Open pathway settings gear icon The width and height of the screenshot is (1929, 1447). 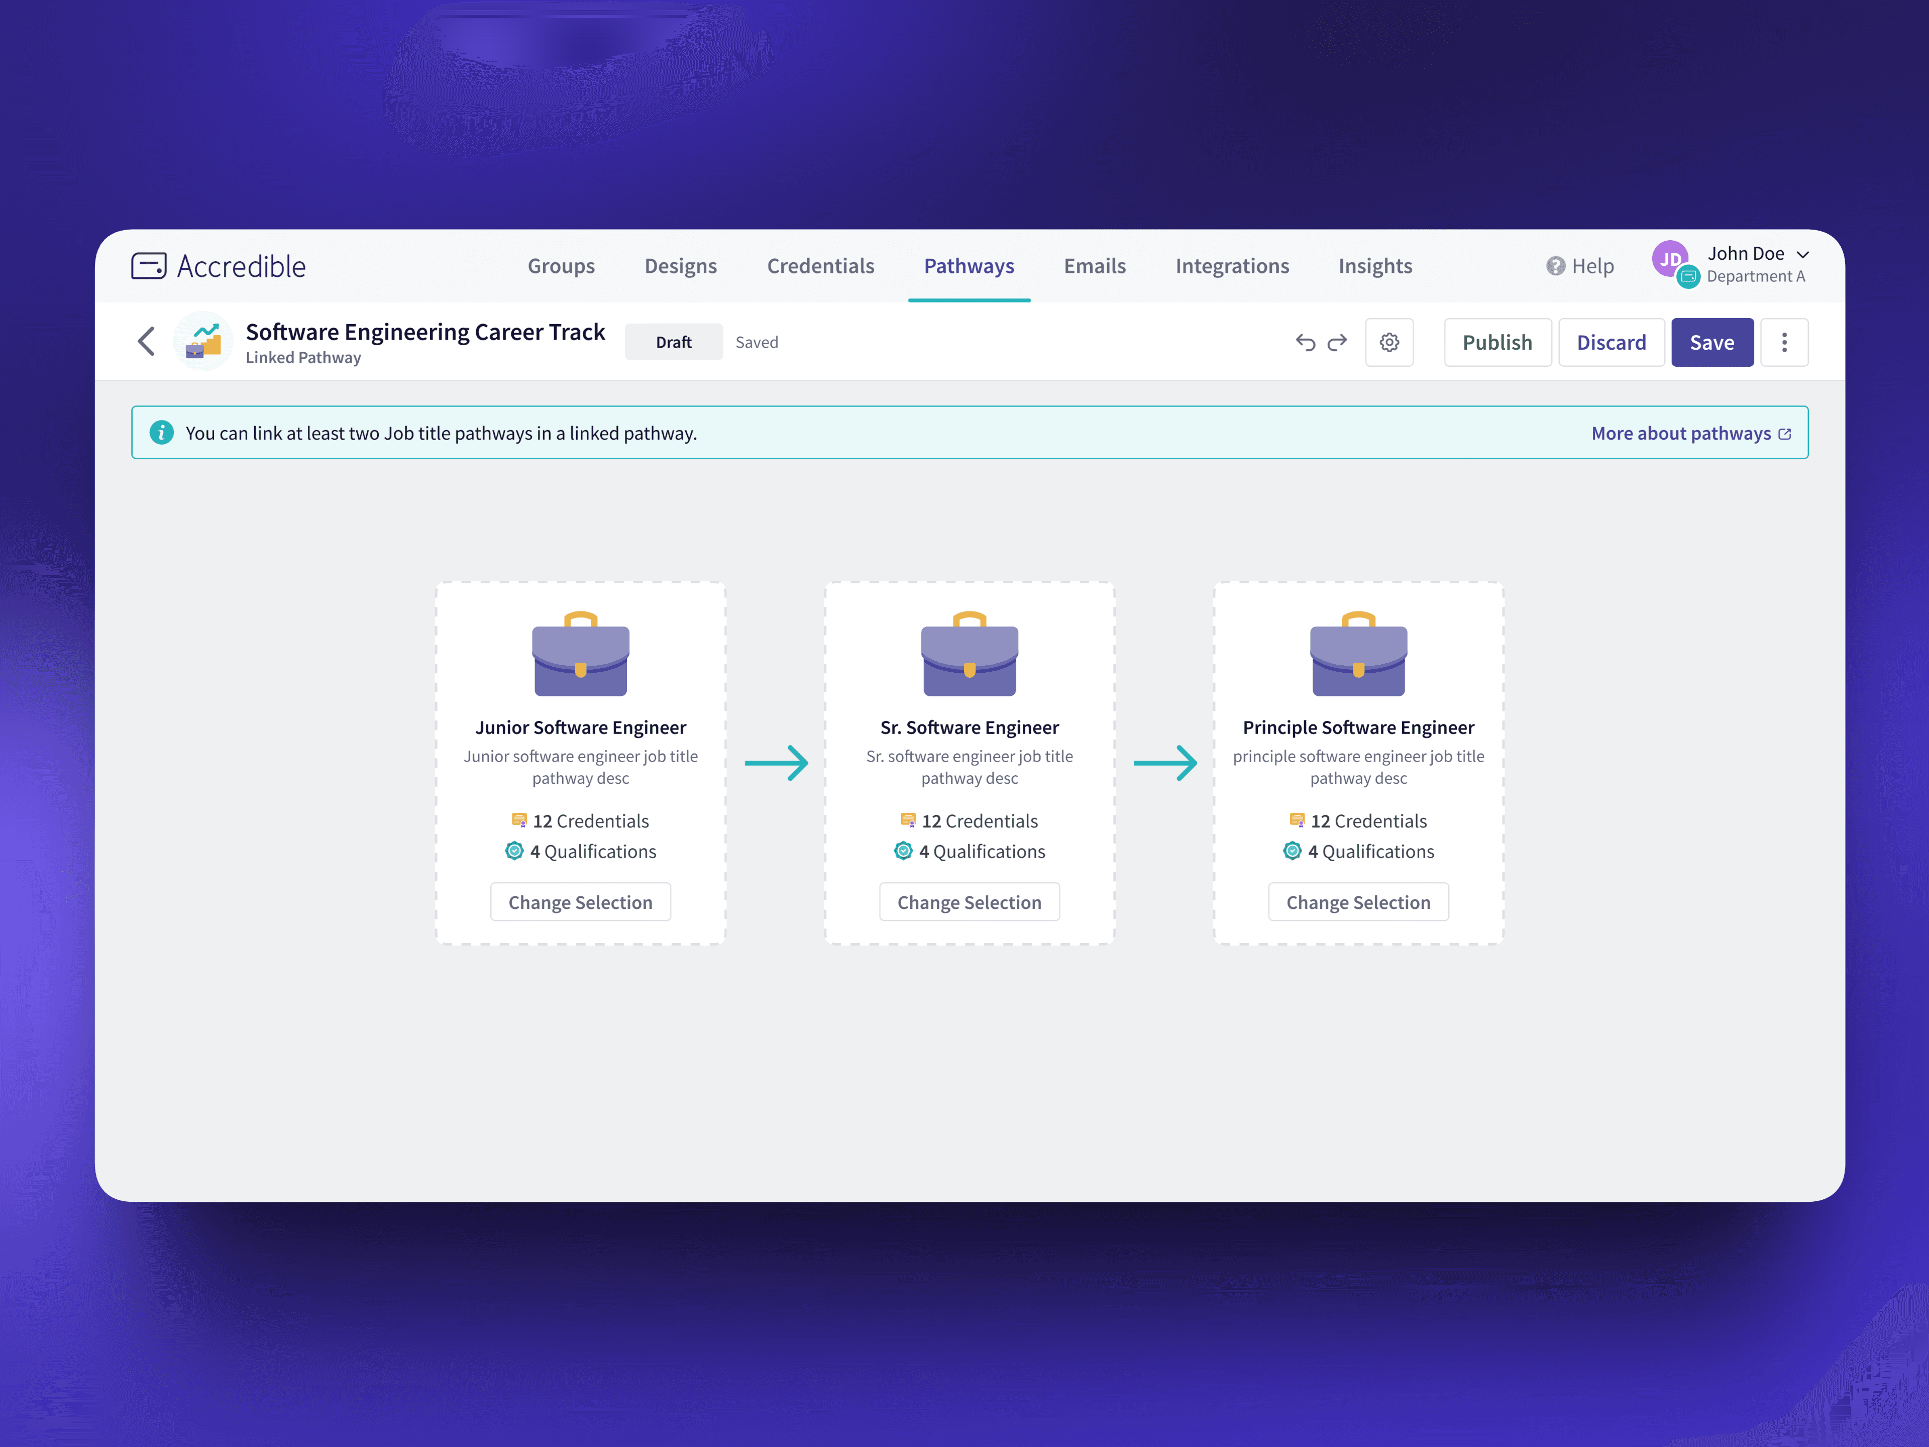1389,342
